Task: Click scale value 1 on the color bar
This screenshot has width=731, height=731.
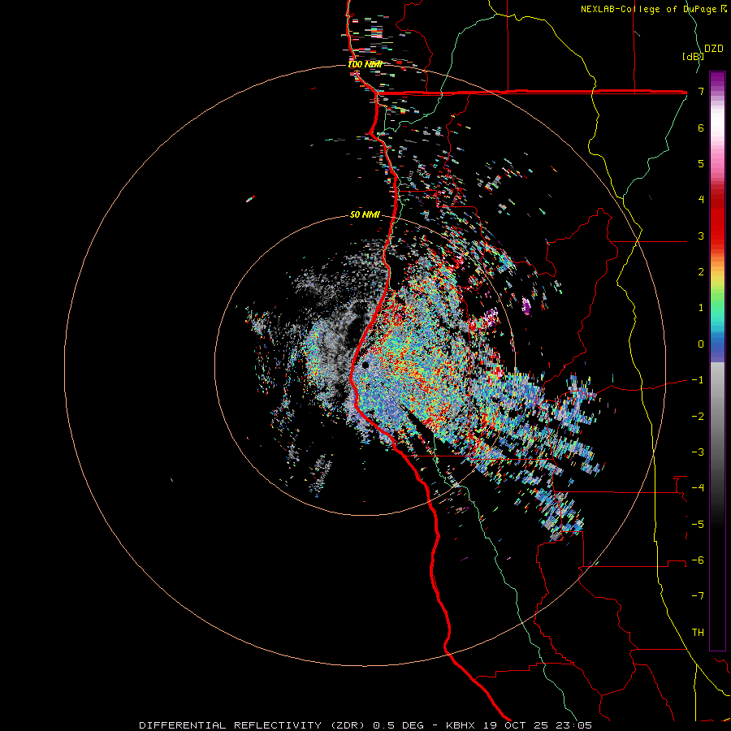Action: (701, 308)
